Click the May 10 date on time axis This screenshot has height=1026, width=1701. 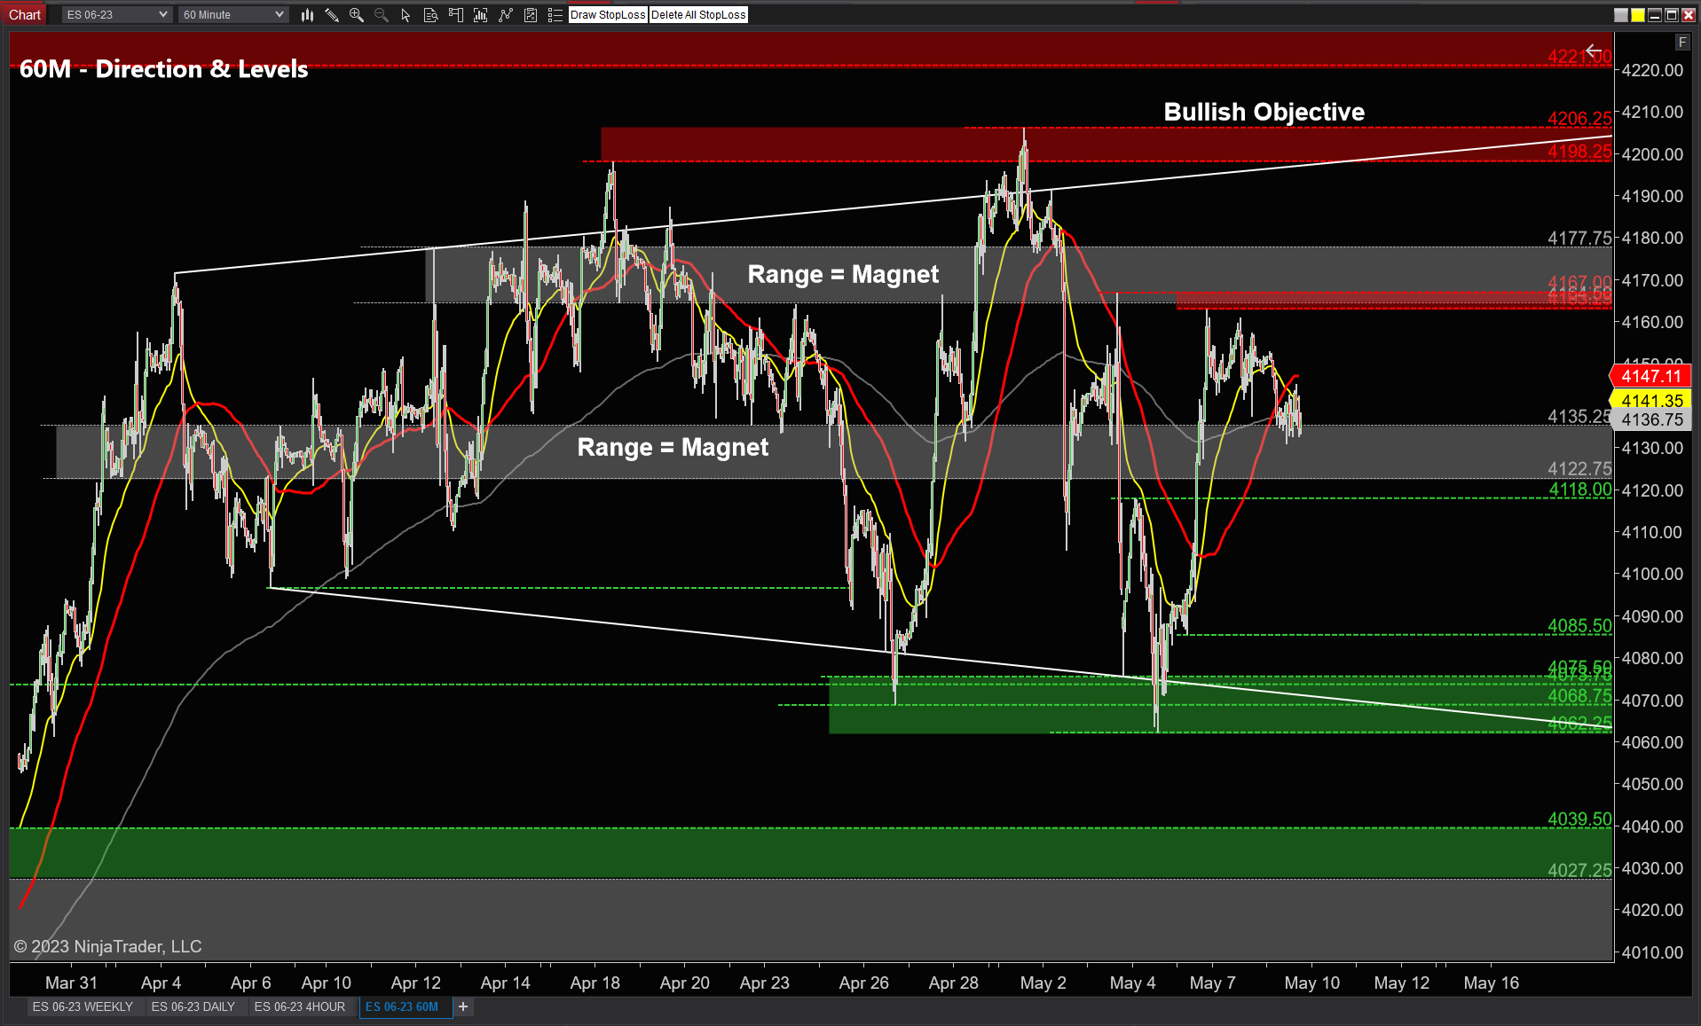pos(1311,983)
